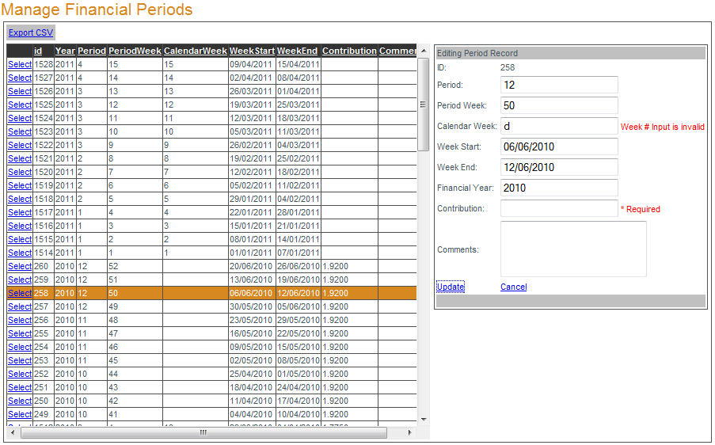The width and height of the screenshot is (715, 445).
Task: Focus the empty Contribution text field
Action: pos(559,208)
